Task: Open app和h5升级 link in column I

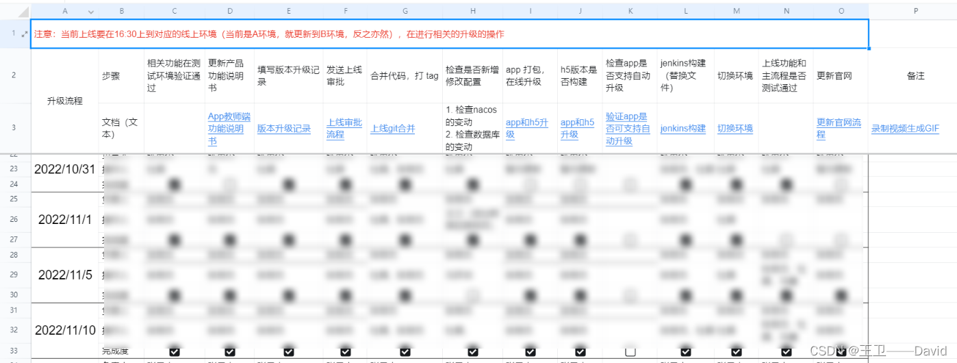Action: tap(528, 129)
